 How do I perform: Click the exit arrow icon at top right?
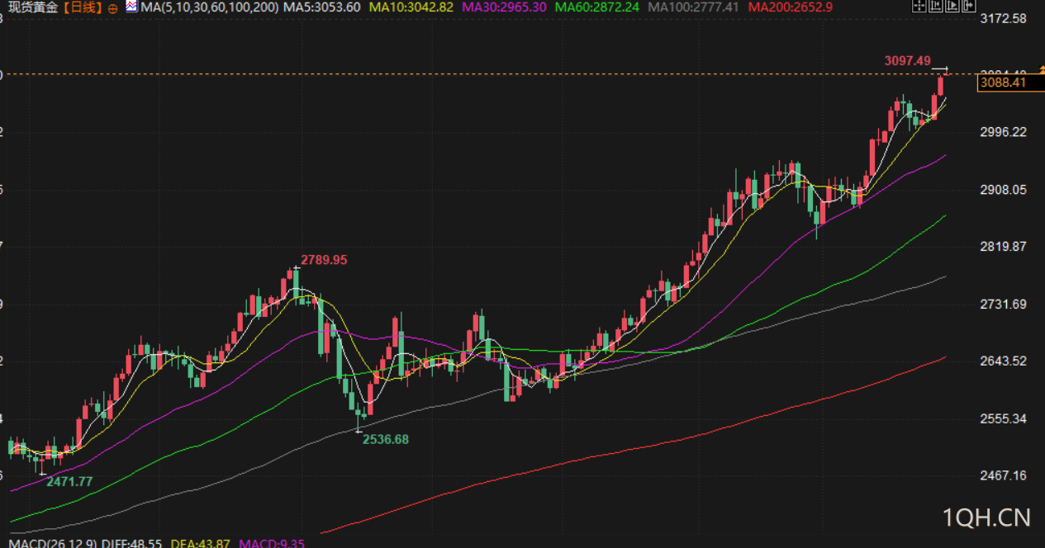(x=969, y=6)
